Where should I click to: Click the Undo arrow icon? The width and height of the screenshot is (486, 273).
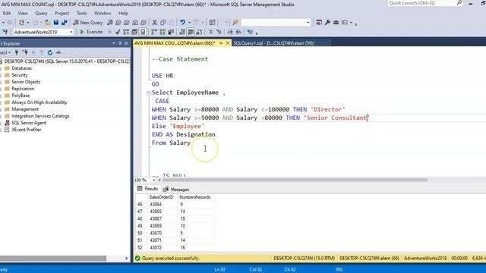(182, 22)
